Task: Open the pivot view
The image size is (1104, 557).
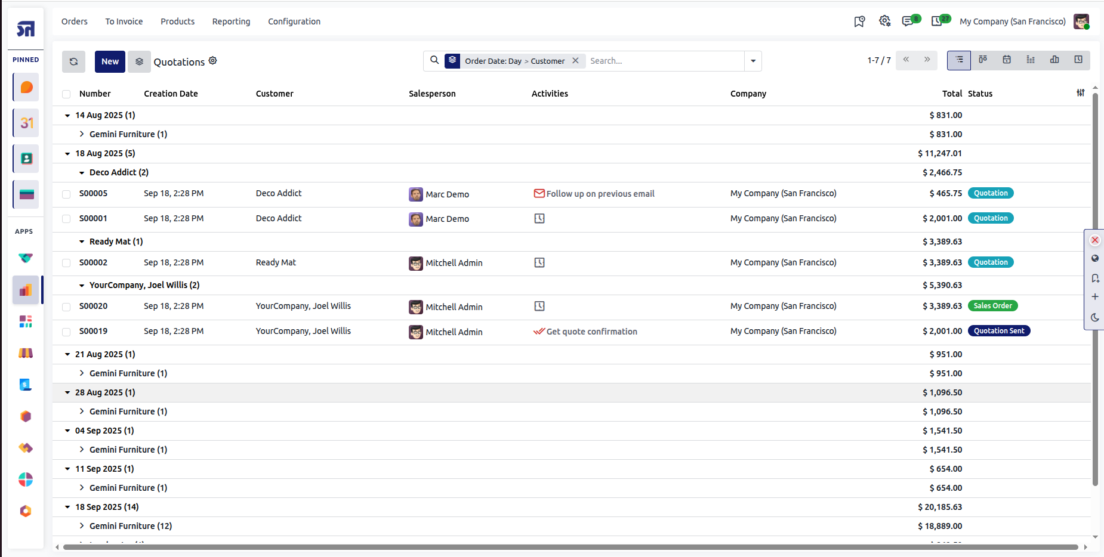Action: point(1031,60)
